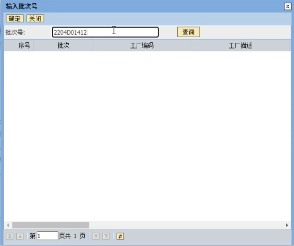Click the 查询 search button
This screenshot has width=294, height=246.
pyautogui.click(x=188, y=32)
